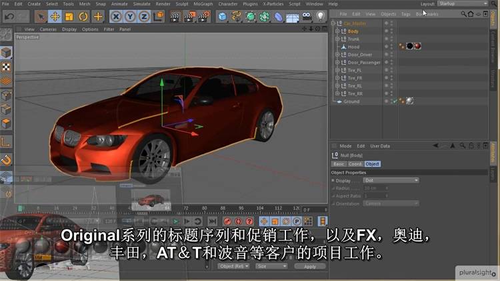
Task: Expand the Tire_FL null object
Action: tap(337, 70)
